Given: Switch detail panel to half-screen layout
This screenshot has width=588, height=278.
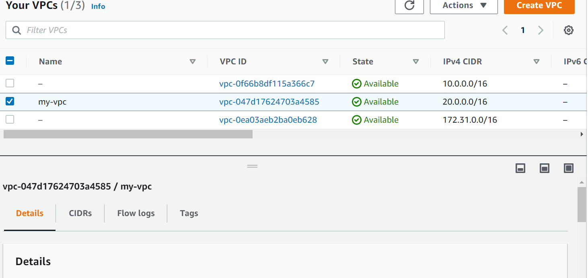Looking at the screenshot, I should (544, 168).
